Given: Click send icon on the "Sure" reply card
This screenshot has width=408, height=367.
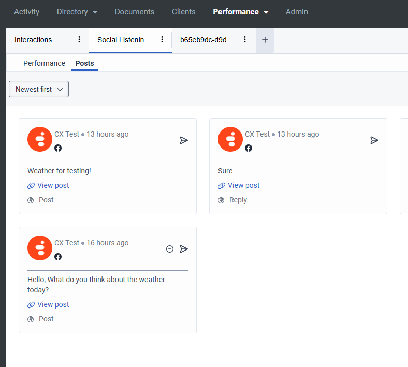Looking at the screenshot, I should [x=374, y=140].
